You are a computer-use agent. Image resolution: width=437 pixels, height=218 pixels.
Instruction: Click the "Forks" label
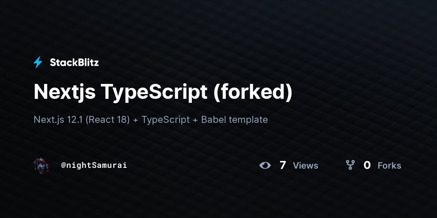coord(389,166)
